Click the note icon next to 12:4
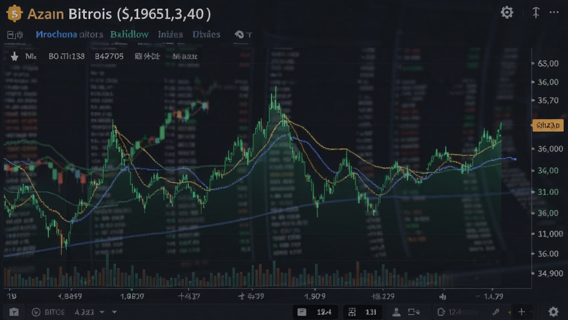This screenshot has height=320, width=568. pos(302,312)
